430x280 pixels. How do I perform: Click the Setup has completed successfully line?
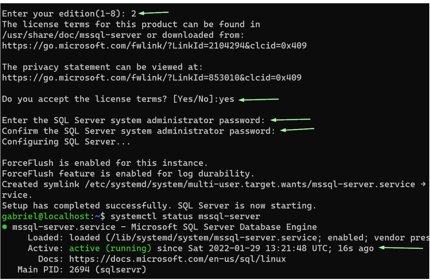pos(159,206)
